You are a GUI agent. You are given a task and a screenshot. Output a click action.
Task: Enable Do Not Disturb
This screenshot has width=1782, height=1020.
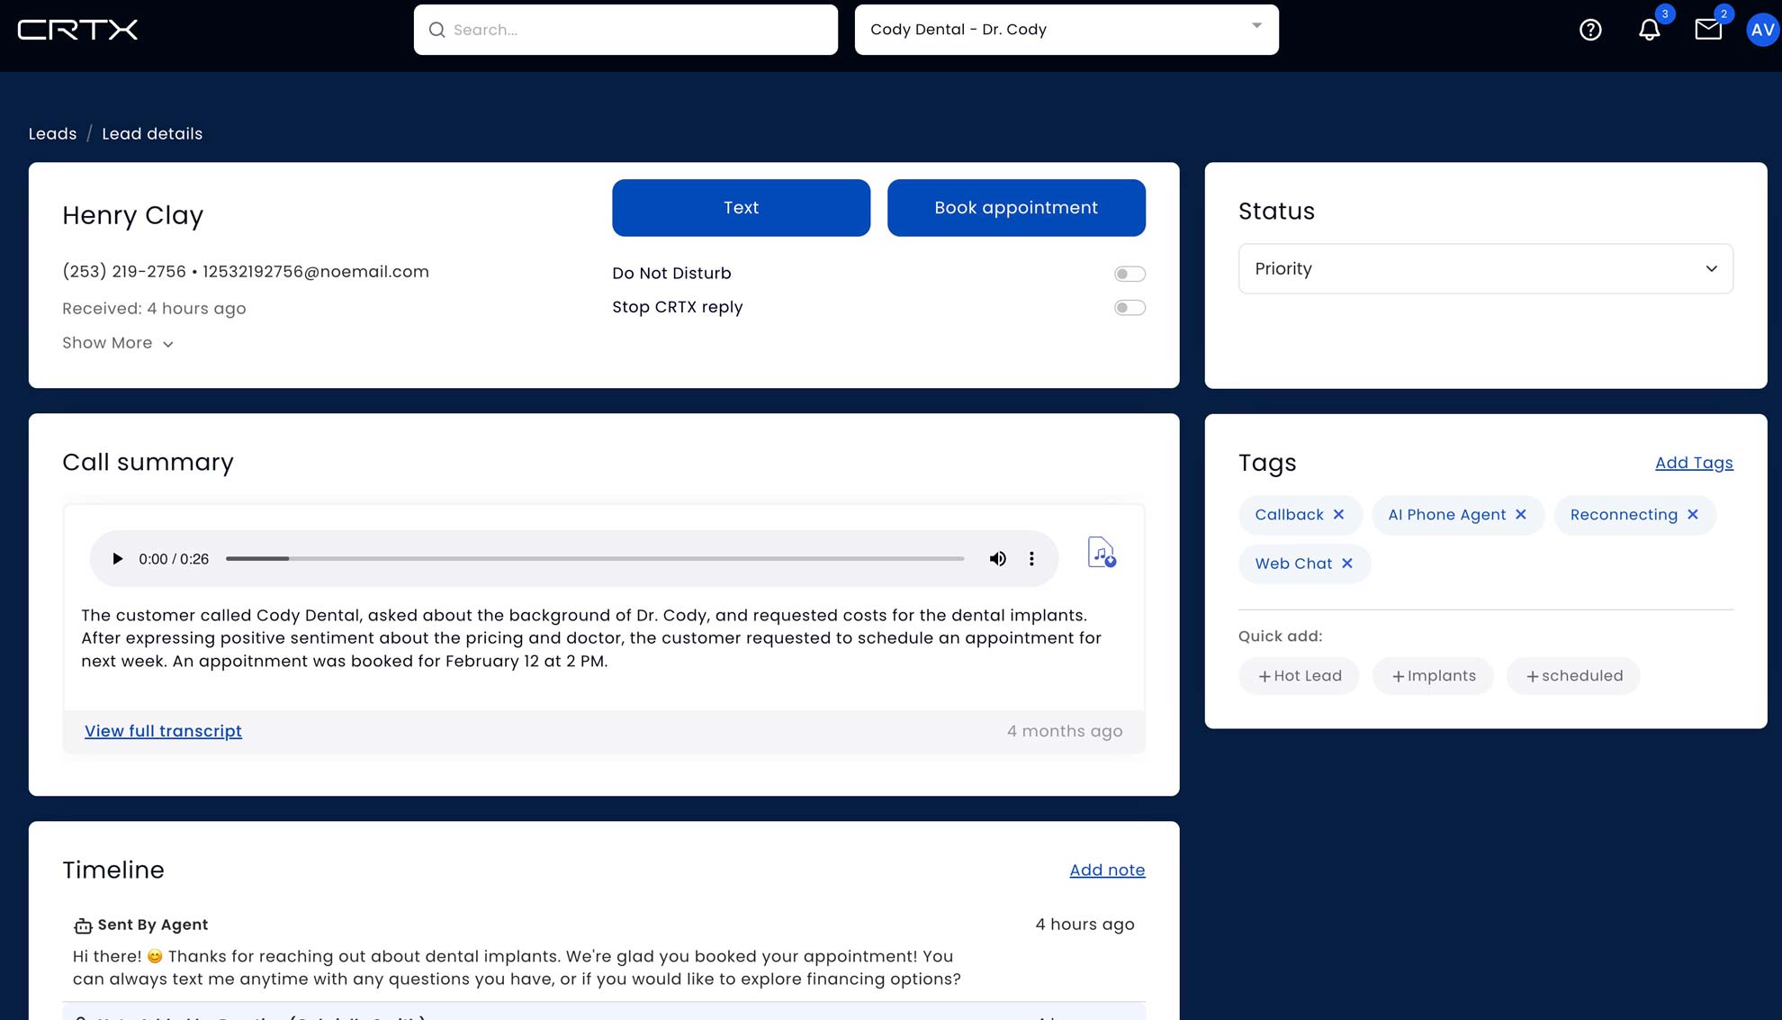pos(1129,273)
